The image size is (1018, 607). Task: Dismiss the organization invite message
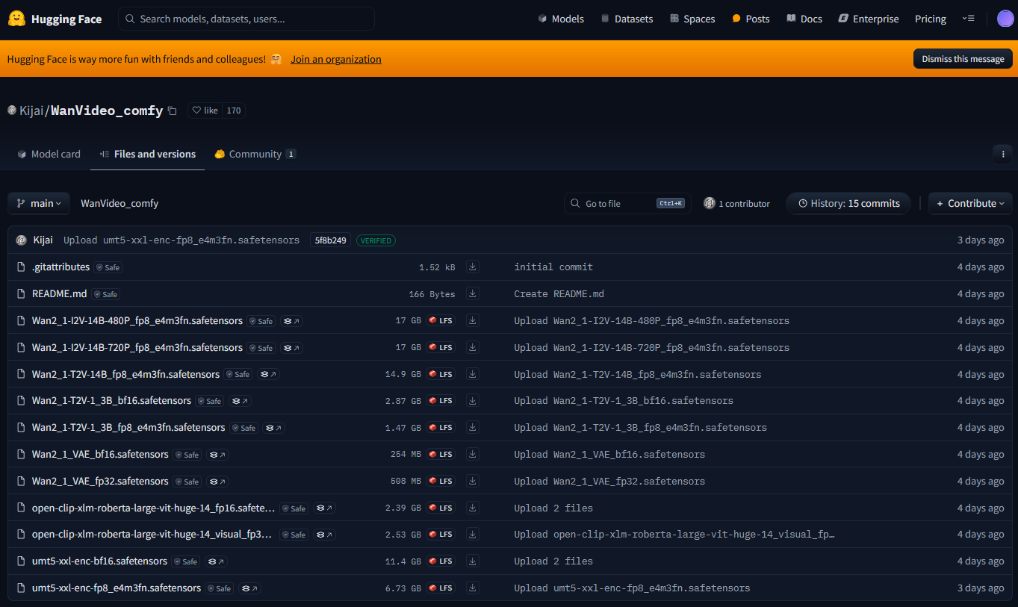963,58
